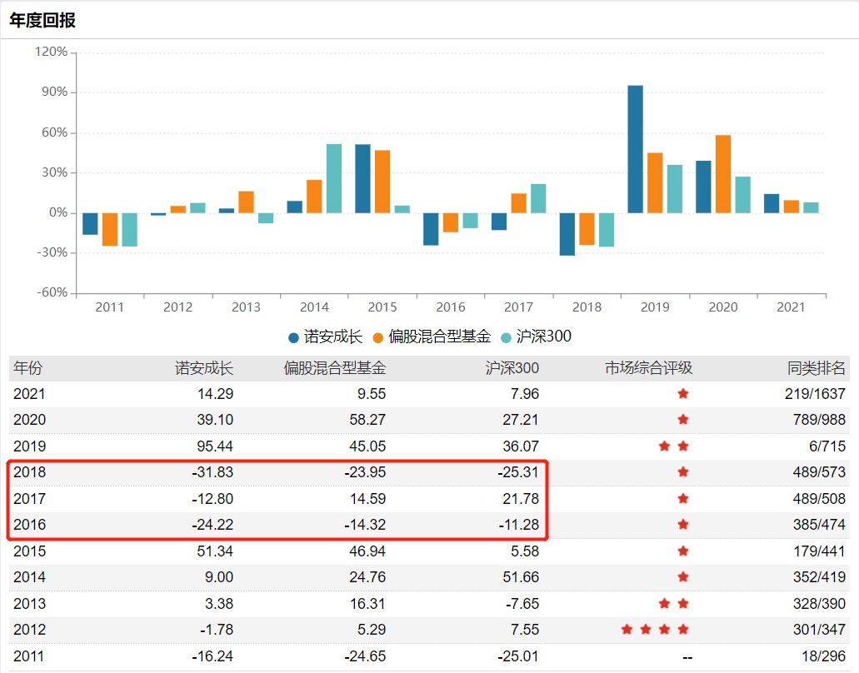Click the 2016 label on chart axis

click(450, 307)
